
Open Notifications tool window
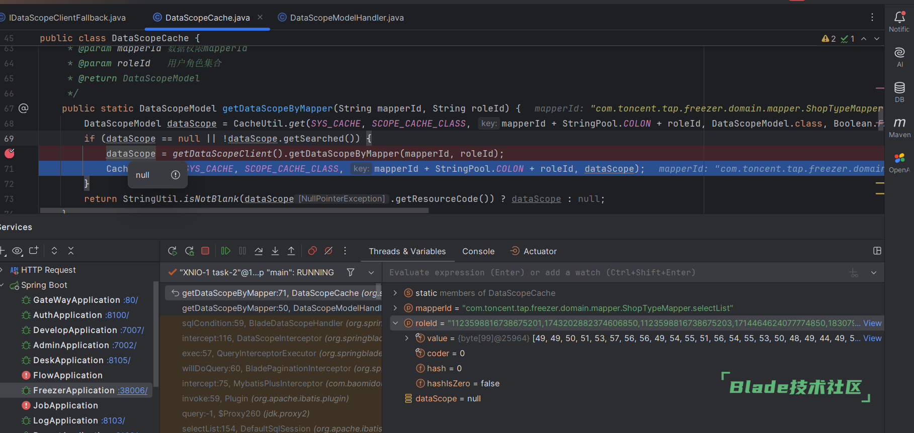(899, 21)
